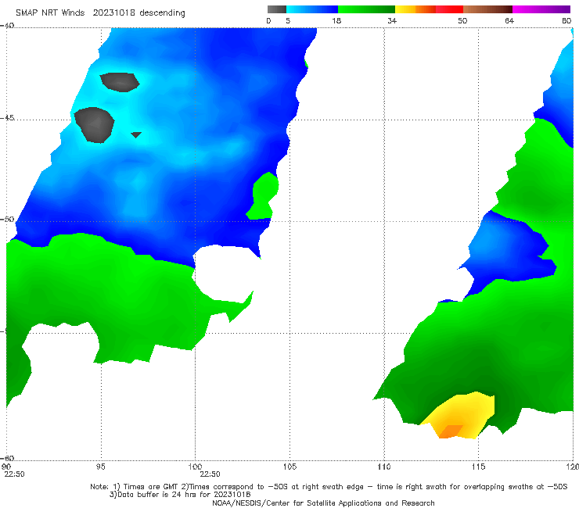Click the 105 longitude axis label

289,467
